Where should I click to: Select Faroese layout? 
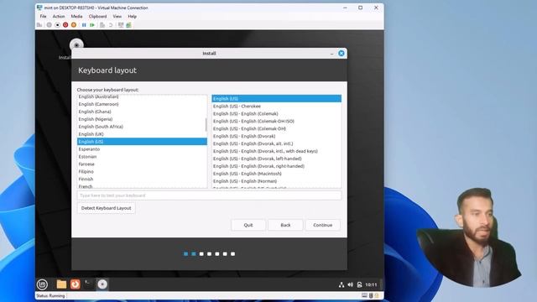(142, 164)
